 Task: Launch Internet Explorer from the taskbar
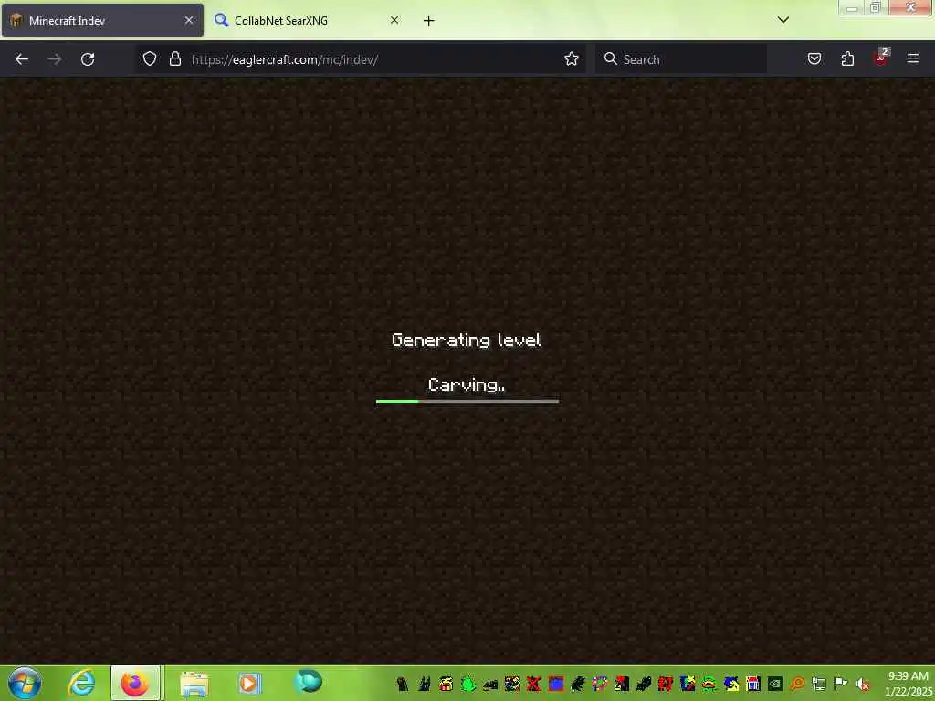coord(81,683)
